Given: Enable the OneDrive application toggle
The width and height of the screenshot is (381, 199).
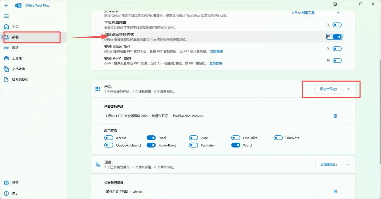Looking at the screenshot, I should pos(236,138).
